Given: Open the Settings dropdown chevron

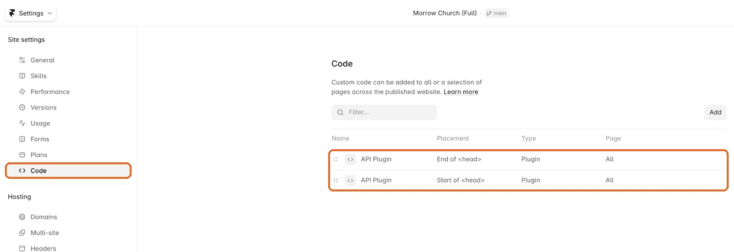Looking at the screenshot, I should (x=50, y=14).
